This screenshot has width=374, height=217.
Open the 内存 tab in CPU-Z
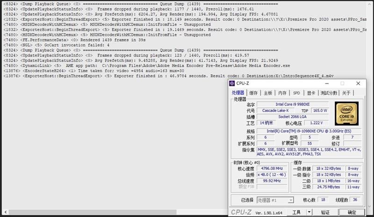pyautogui.click(x=282, y=93)
